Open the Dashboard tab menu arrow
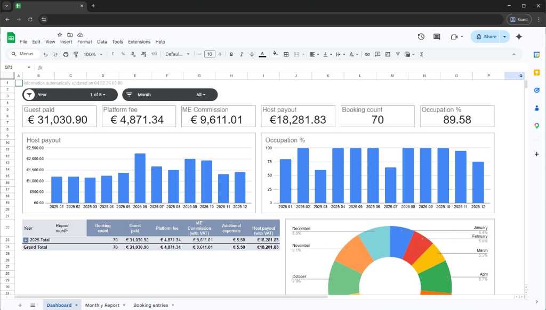546x310 pixels. point(76,305)
